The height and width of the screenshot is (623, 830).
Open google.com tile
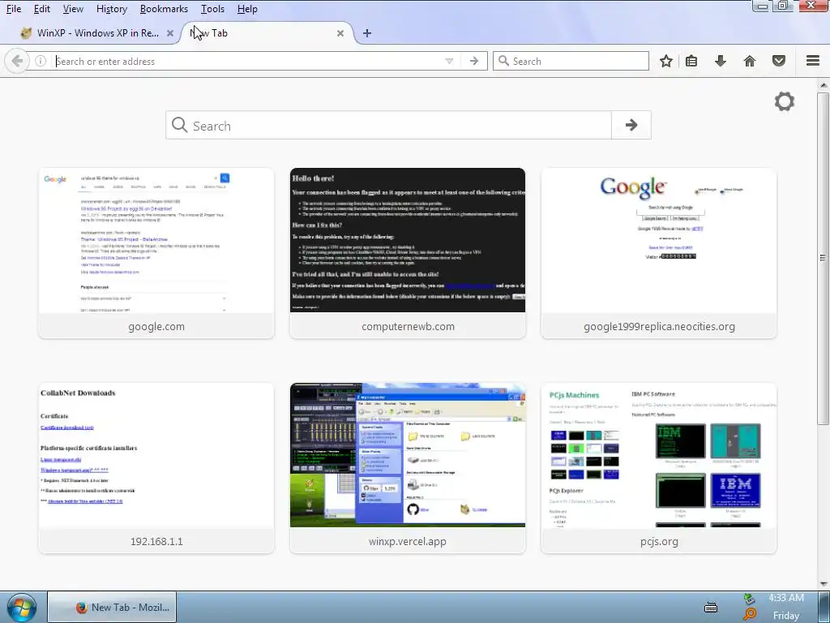click(156, 253)
